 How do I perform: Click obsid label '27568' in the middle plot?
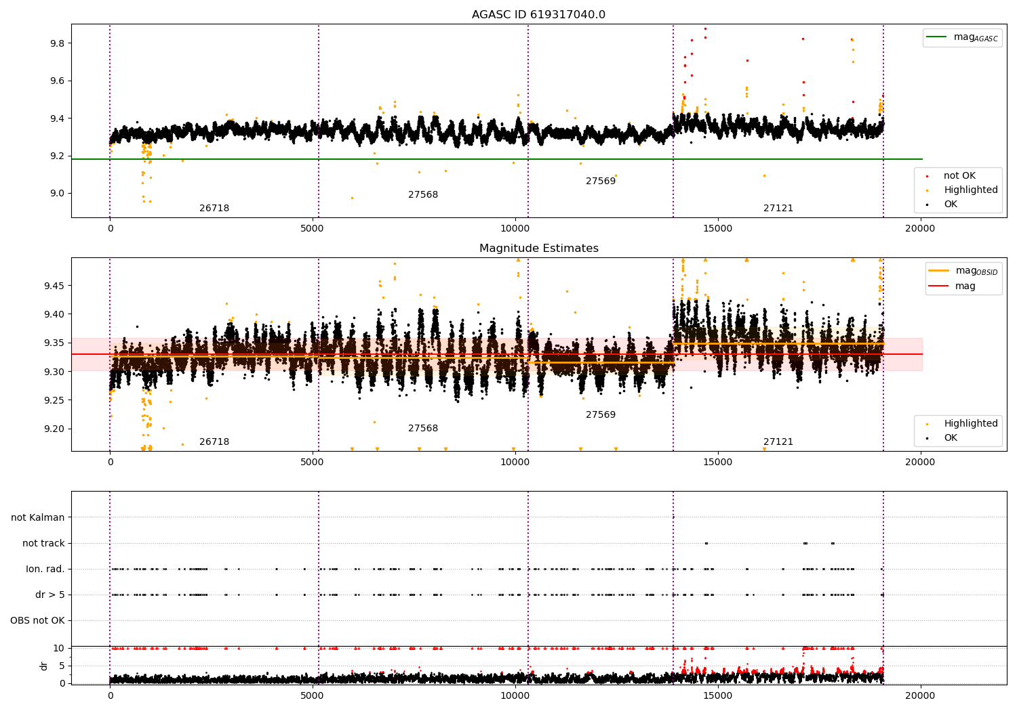pyautogui.click(x=423, y=429)
